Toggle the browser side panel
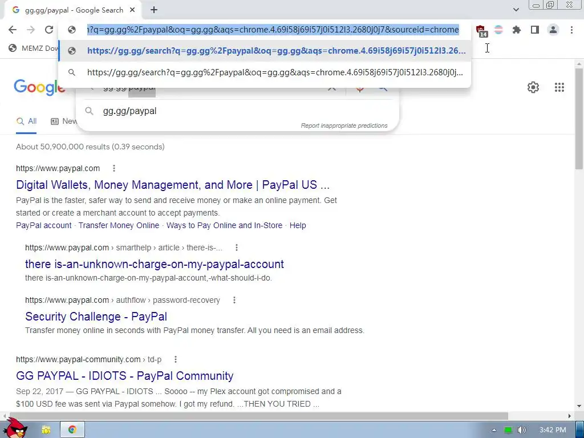Image resolution: width=584 pixels, height=438 pixels. [535, 30]
